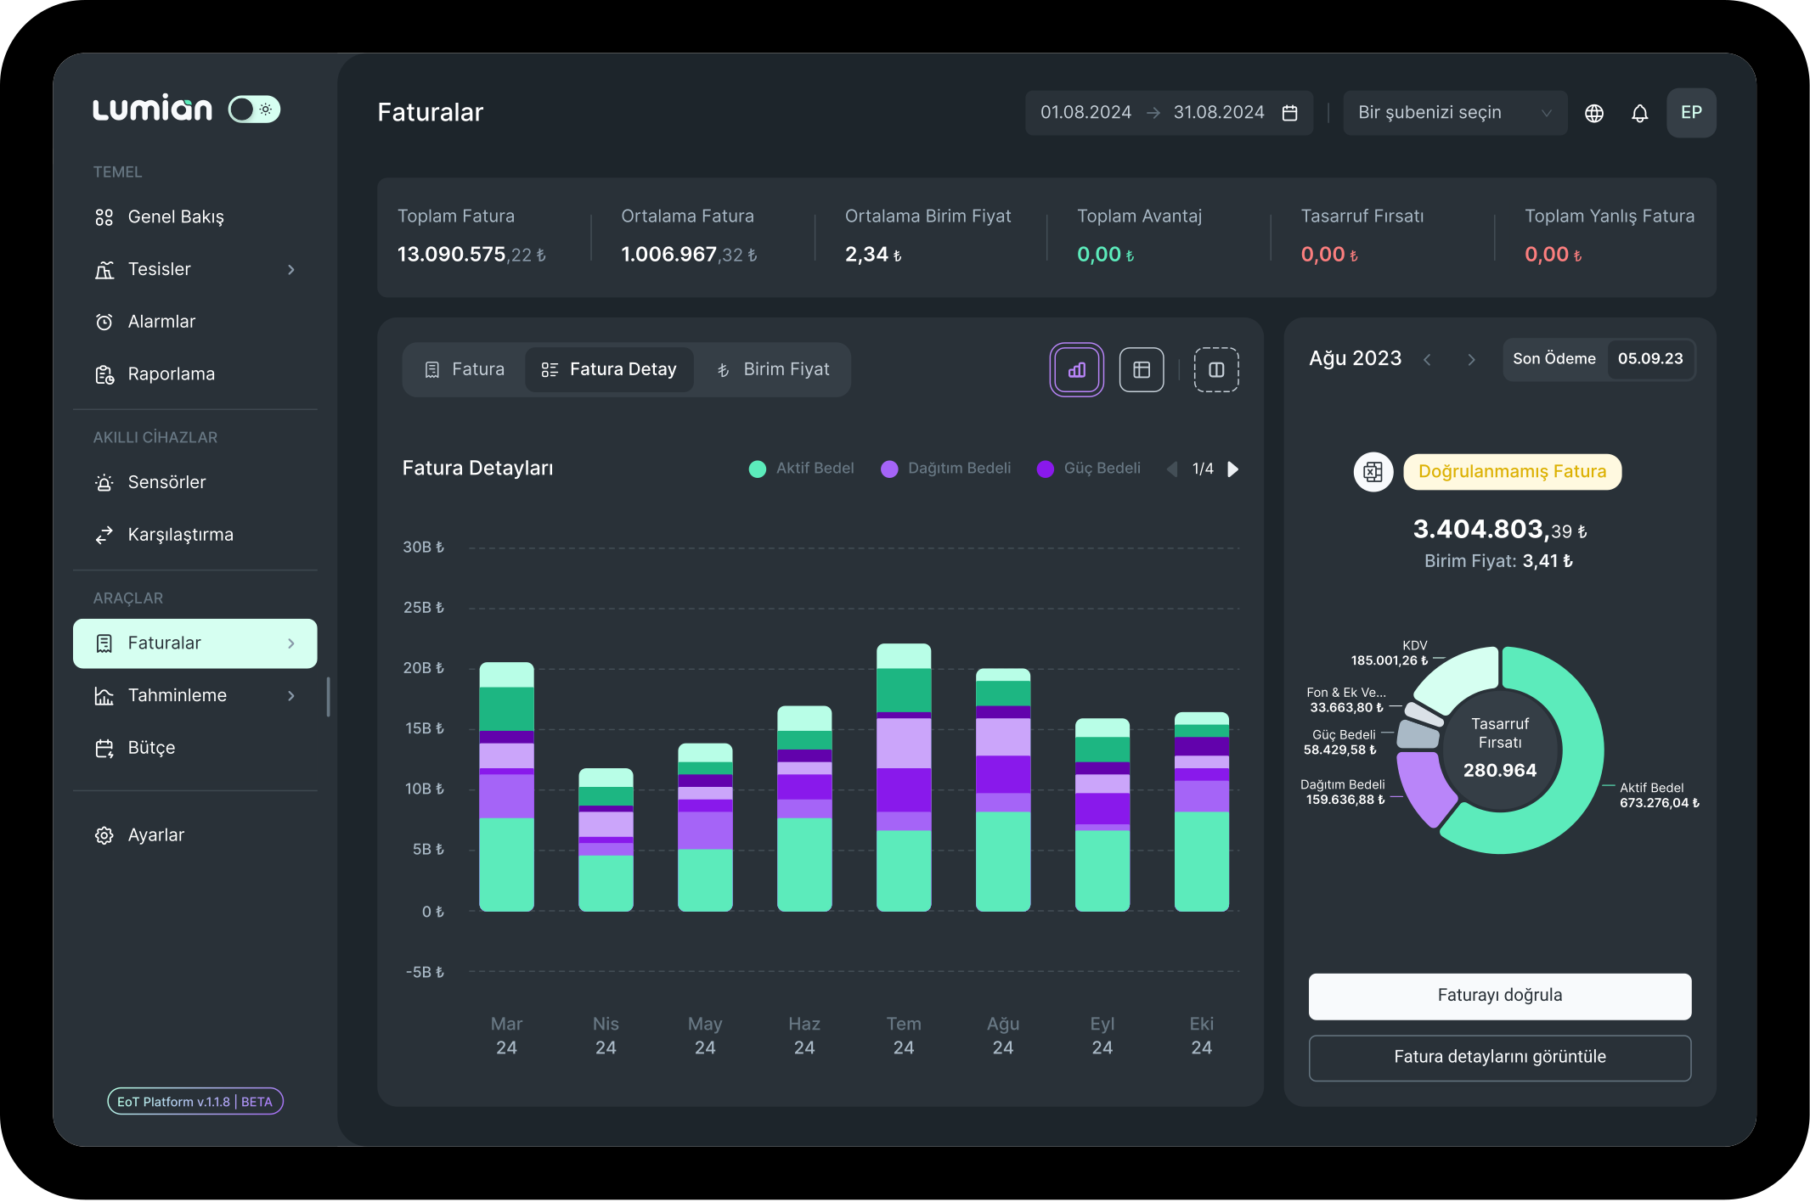Click the Bütçe budget calendar icon
The image size is (1810, 1202).
(104, 749)
